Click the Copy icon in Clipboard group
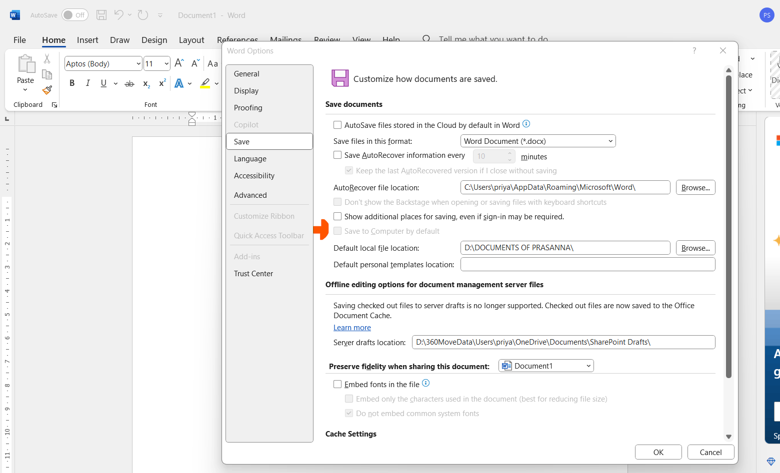This screenshot has height=473, width=780. coord(47,74)
